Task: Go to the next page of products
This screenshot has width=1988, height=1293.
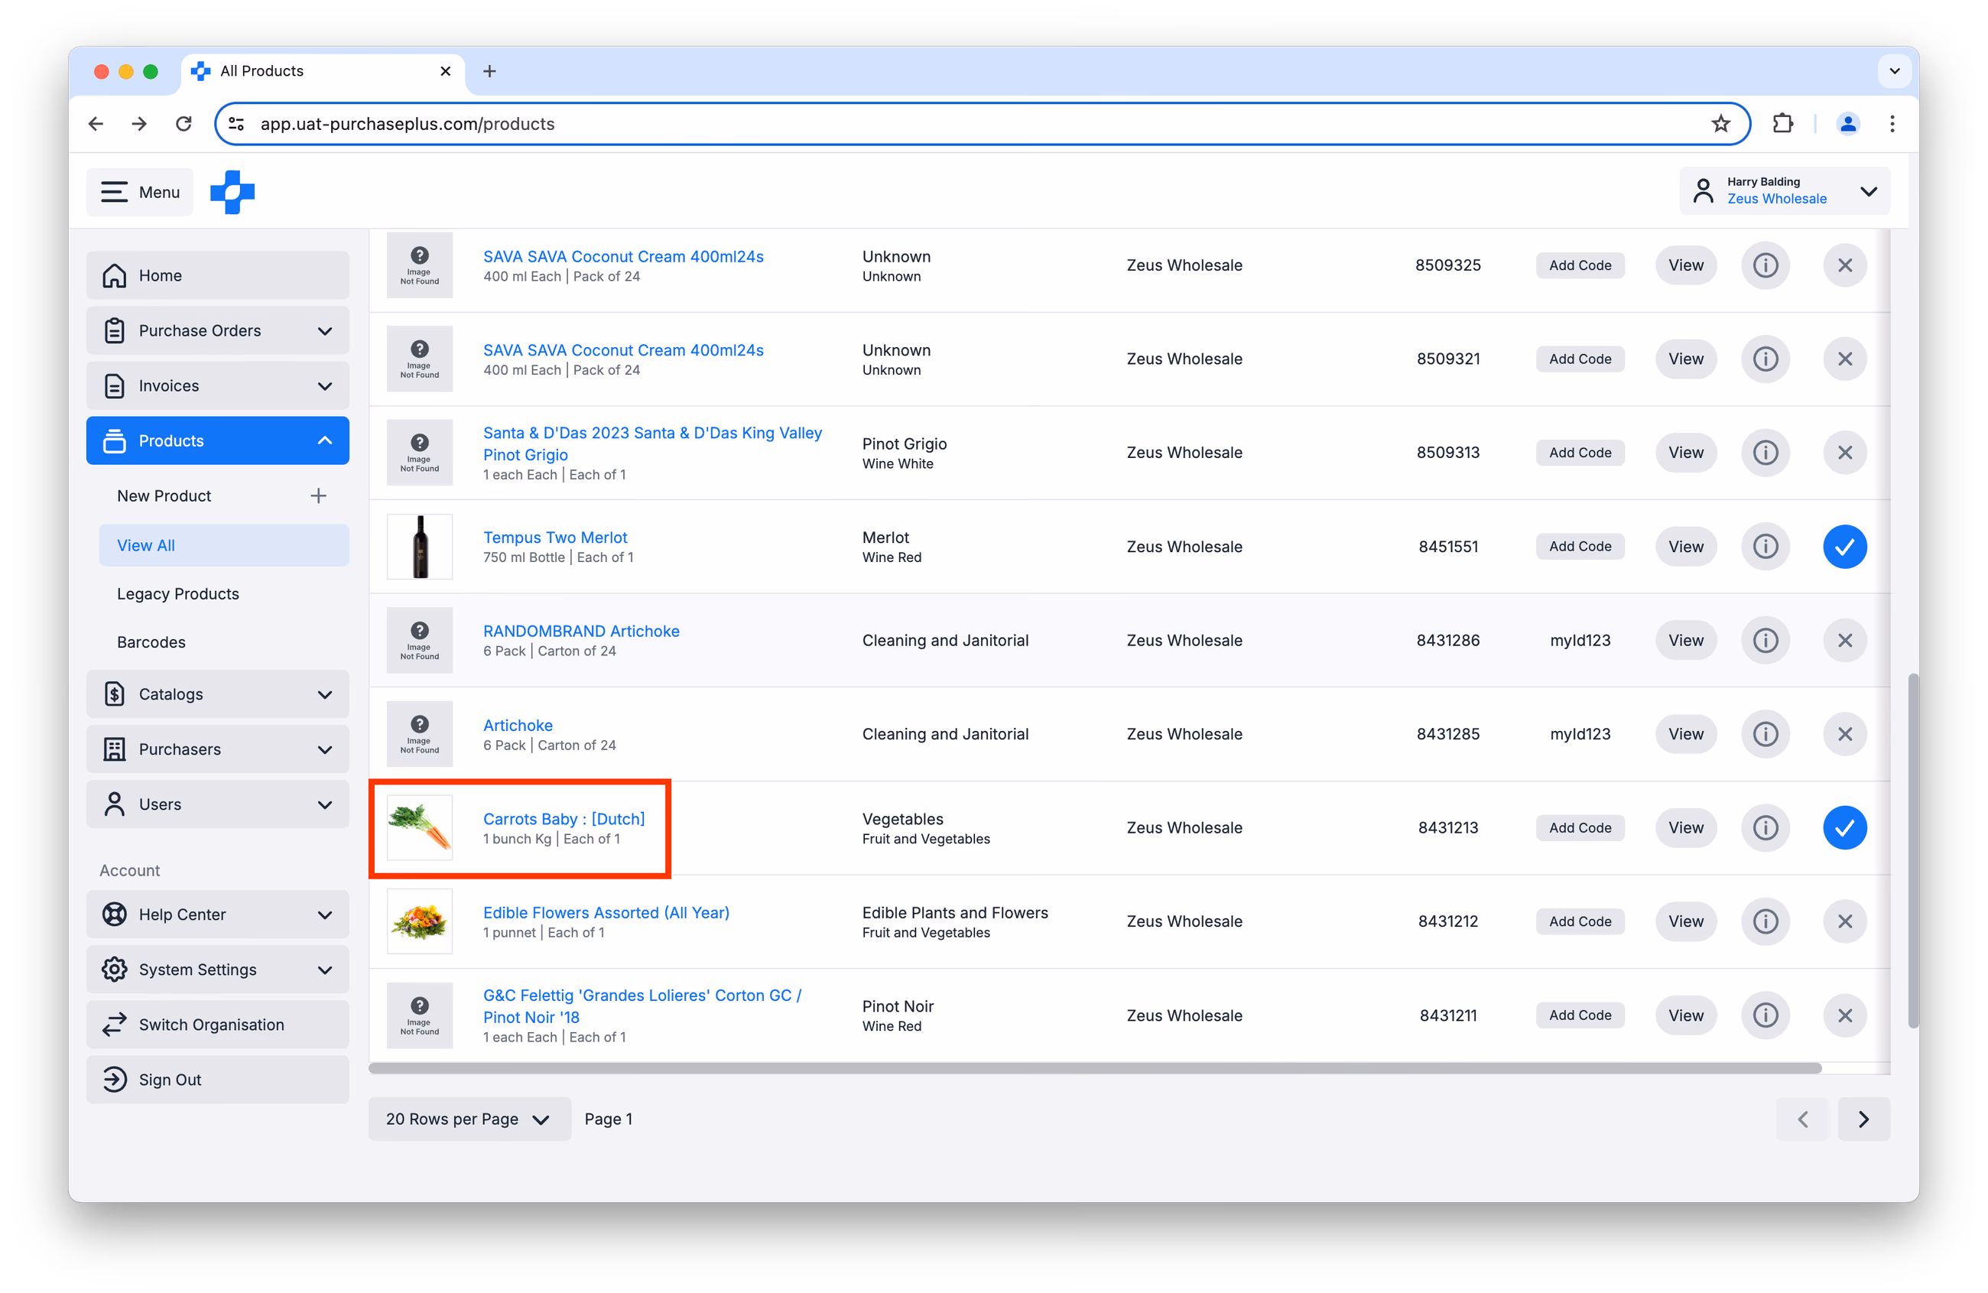Action: coord(1863,1119)
